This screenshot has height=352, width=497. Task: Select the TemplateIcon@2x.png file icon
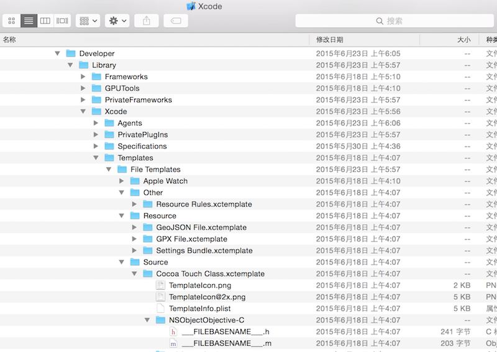click(161, 297)
